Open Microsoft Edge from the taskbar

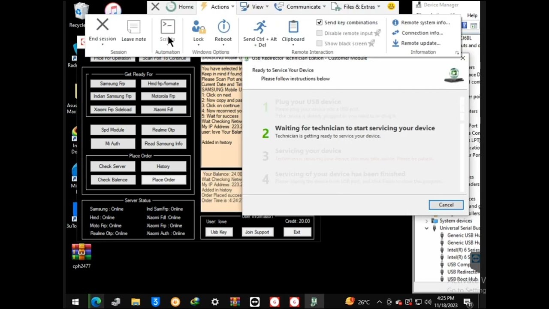(x=96, y=302)
